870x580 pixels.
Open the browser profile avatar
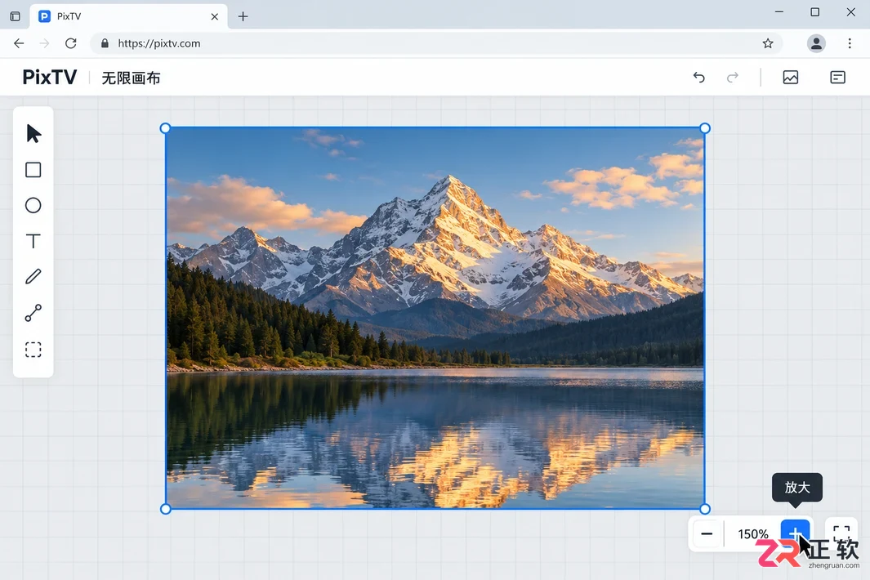pos(816,43)
